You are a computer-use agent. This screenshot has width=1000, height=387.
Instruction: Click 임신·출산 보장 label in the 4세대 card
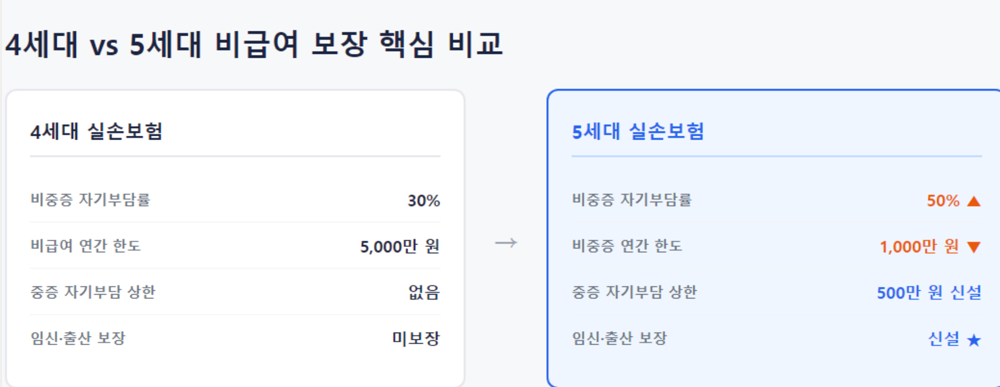(x=78, y=338)
